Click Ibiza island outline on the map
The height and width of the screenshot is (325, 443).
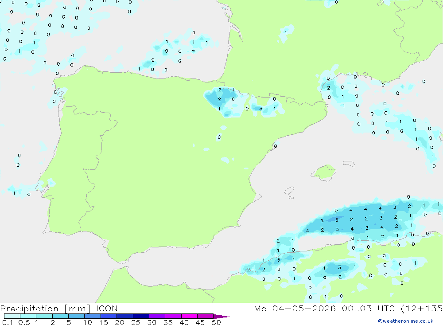[289, 191]
